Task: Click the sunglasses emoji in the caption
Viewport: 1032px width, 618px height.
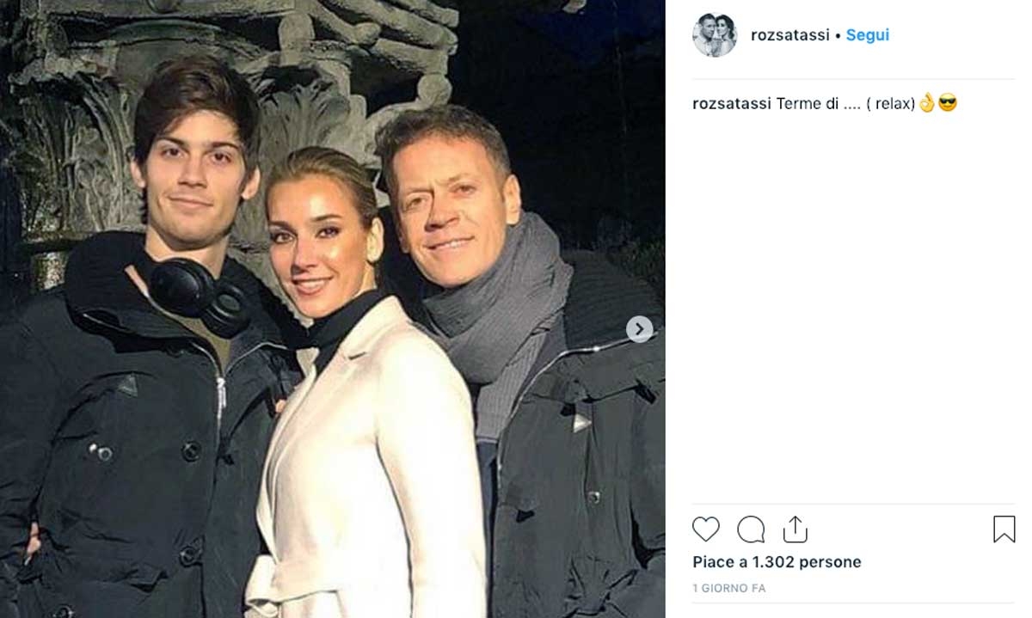Action: 948,104
